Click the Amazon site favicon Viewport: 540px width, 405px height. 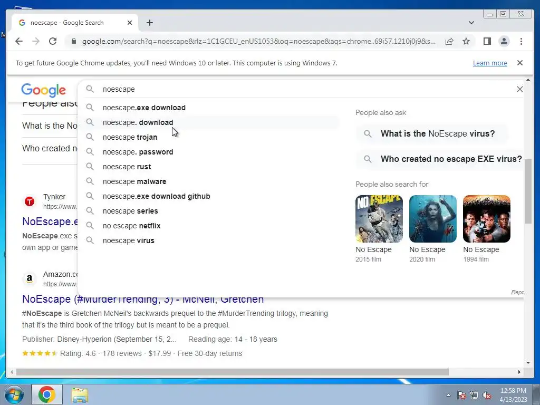point(30,279)
